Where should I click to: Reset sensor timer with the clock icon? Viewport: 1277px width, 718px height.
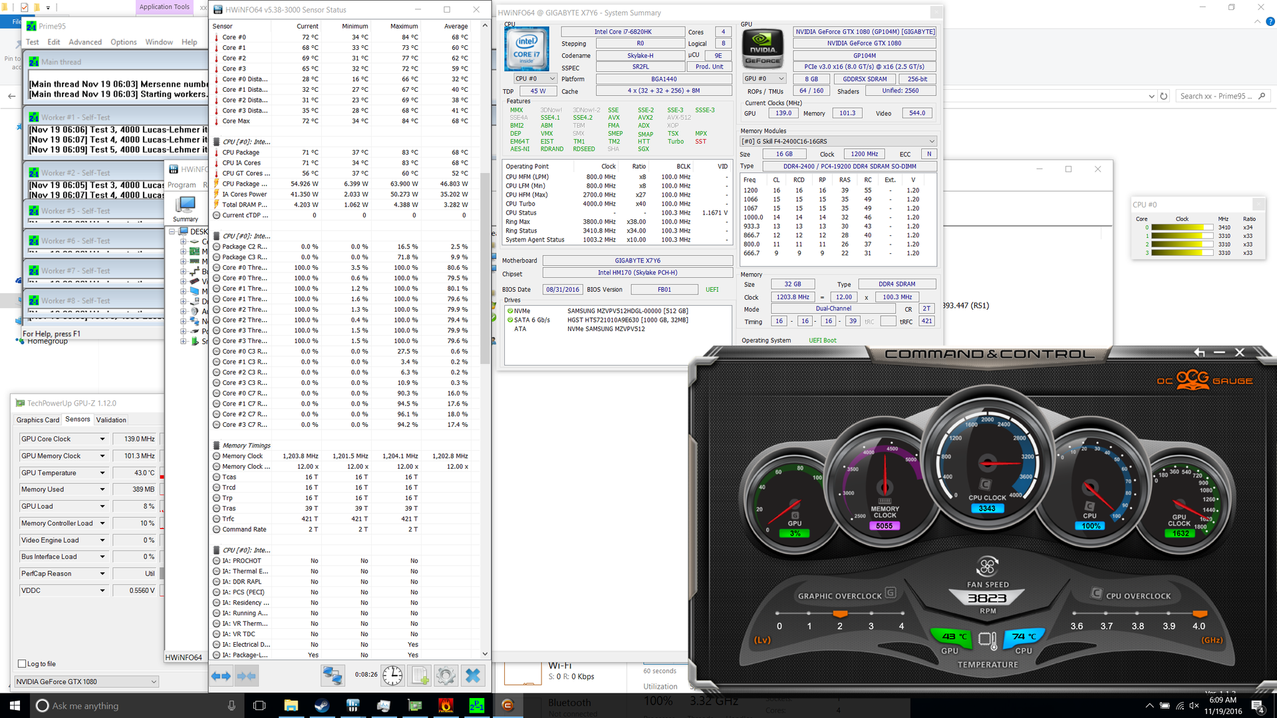[392, 676]
